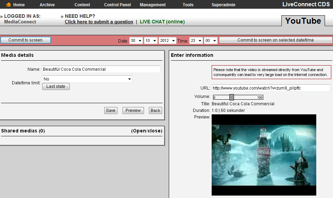Open the Superadmin menu
Screen dimensions: 333x198
click(224, 5)
